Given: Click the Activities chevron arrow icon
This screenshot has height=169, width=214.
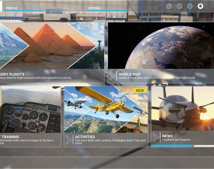Looking at the screenshot, I should [x=69, y=140].
